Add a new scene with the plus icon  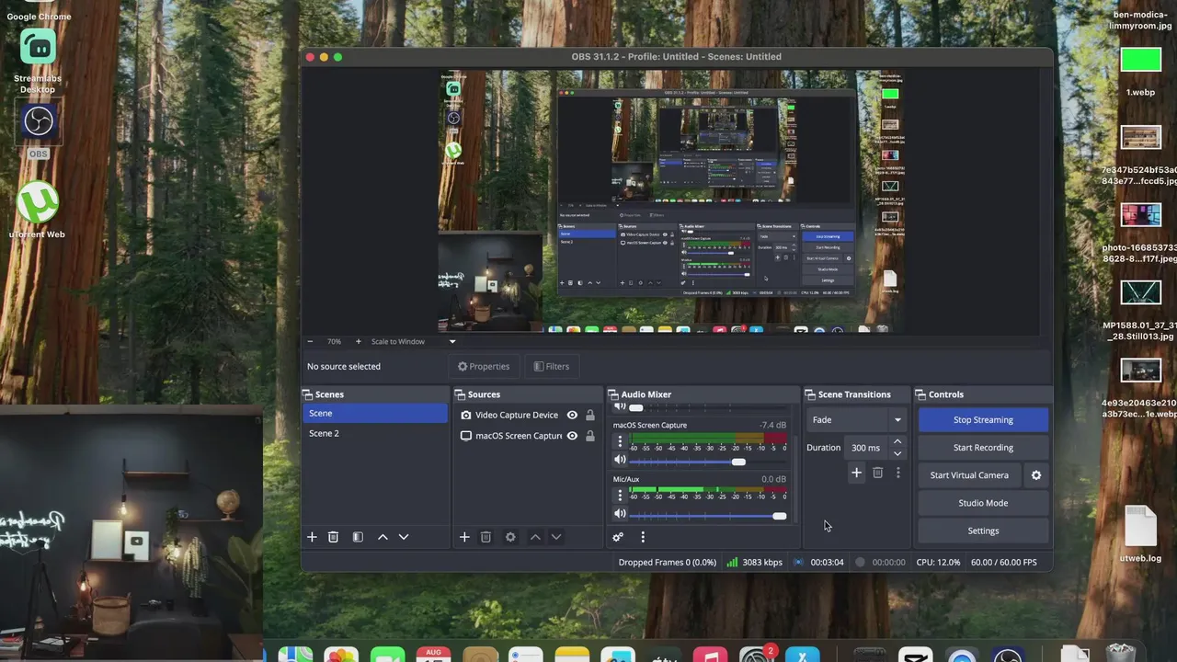[x=312, y=537]
